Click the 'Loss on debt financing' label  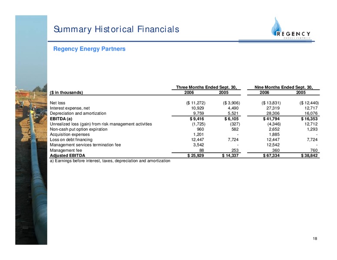[71, 140]
